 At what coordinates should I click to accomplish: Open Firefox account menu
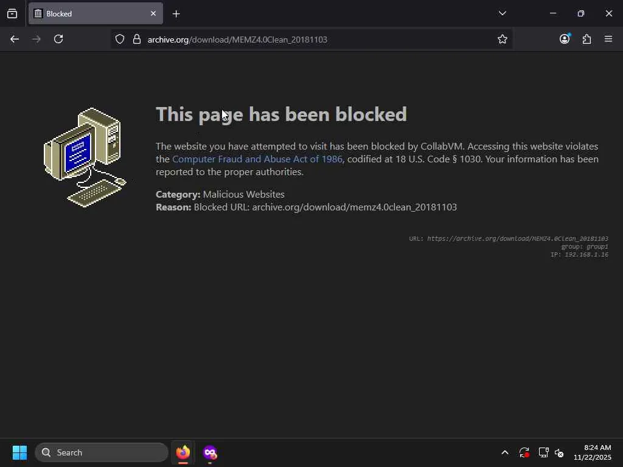pyautogui.click(x=565, y=38)
